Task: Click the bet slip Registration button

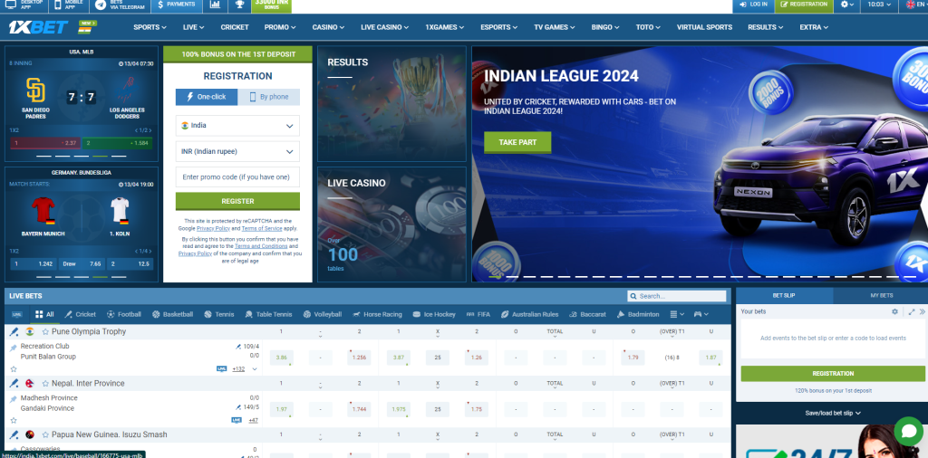Action: point(833,374)
